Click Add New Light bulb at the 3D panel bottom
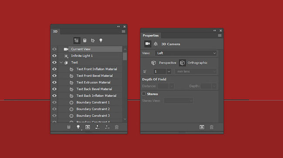 pyautogui.click(x=78, y=127)
